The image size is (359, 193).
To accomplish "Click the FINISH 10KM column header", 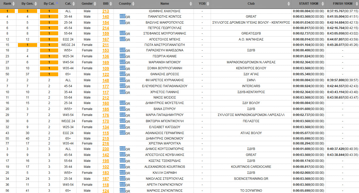I will [342, 4].
